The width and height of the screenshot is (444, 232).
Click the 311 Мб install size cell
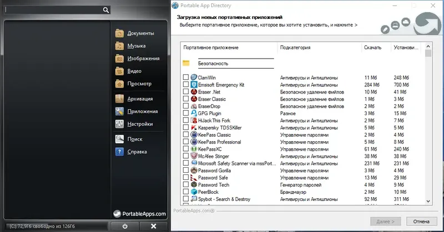click(401, 199)
